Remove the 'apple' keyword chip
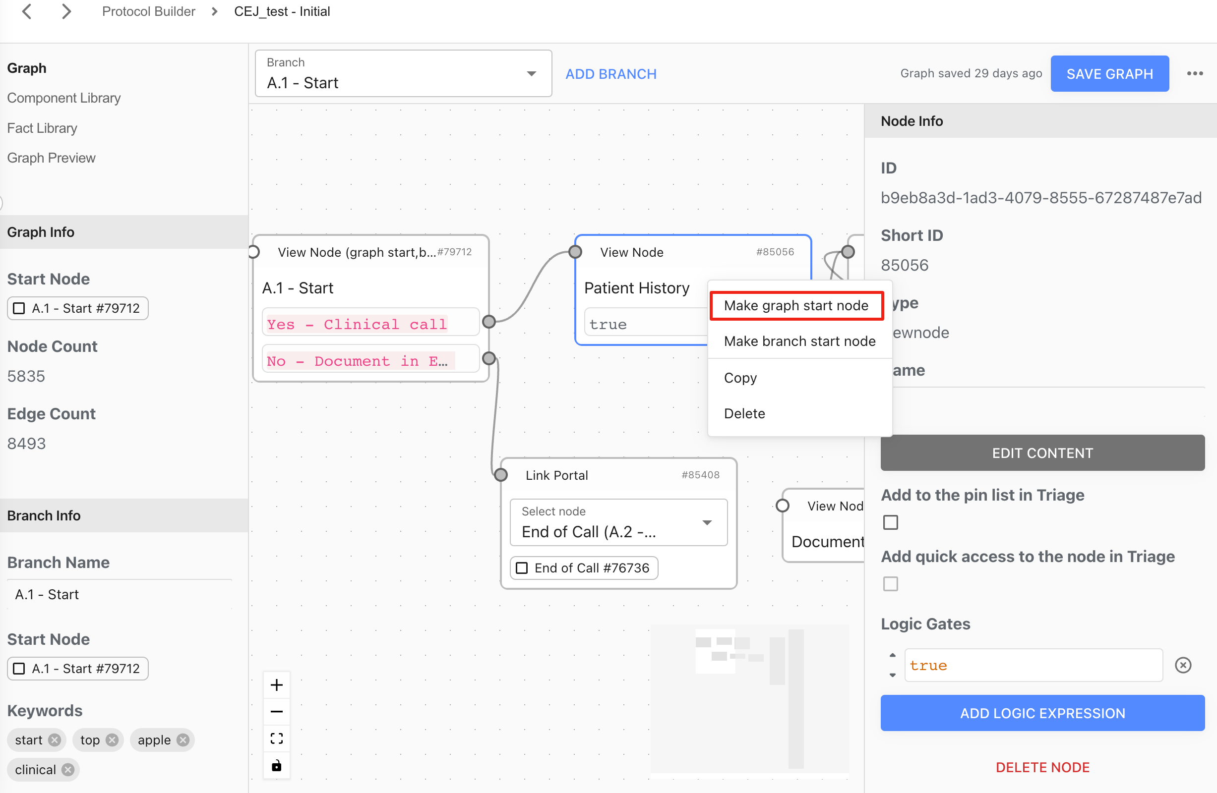Image resolution: width=1217 pixels, height=793 pixels. [x=183, y=740]
